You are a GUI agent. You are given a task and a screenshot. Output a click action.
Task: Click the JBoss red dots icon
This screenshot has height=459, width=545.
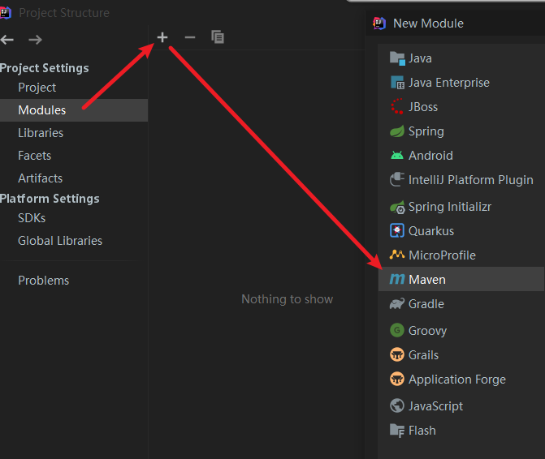(397, 106)
